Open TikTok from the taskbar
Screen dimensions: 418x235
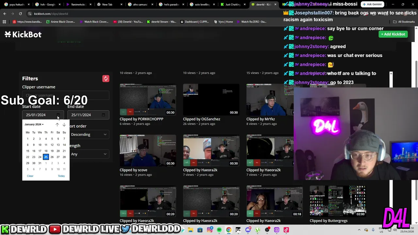click(286, 230)
